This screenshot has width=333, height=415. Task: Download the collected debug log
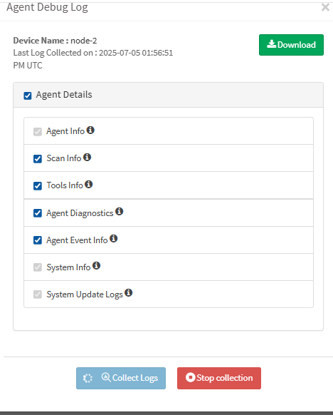291,45
